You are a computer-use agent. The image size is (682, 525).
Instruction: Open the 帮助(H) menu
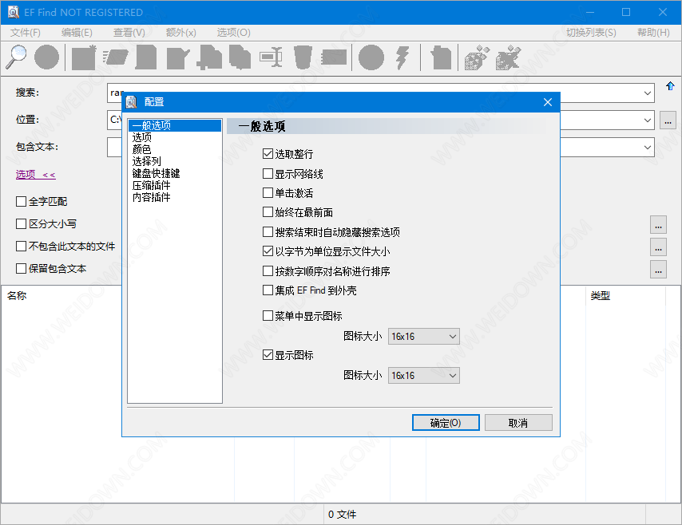pos(652,33)
